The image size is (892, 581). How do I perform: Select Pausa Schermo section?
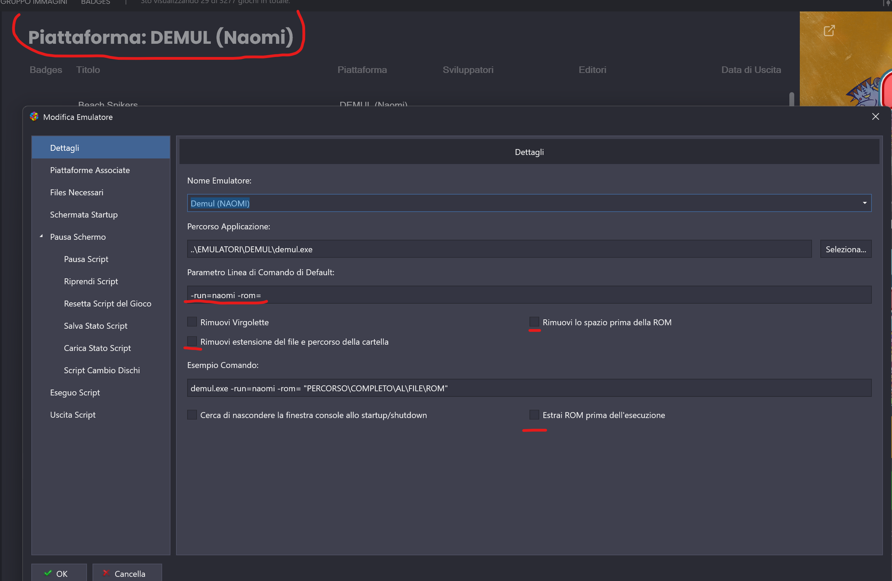[x=101, y=237]
